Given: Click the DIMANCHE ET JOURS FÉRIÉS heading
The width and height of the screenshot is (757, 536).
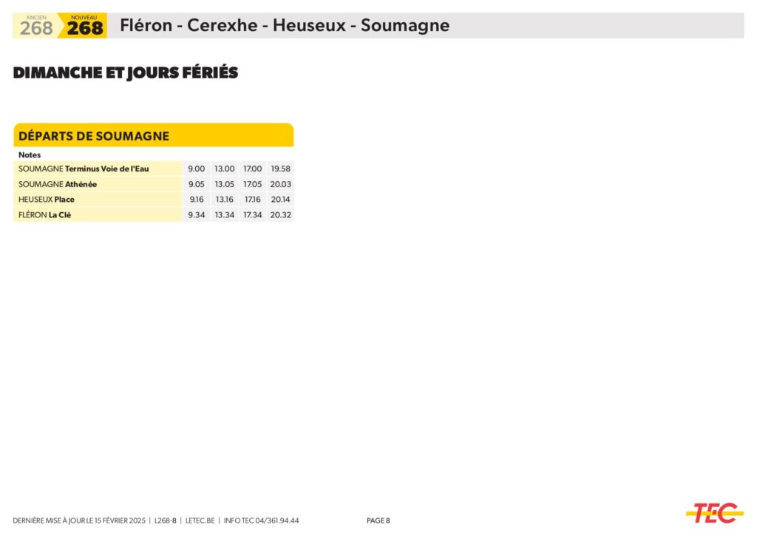Looking at the screenshot, I should click(x=126, y=72).
